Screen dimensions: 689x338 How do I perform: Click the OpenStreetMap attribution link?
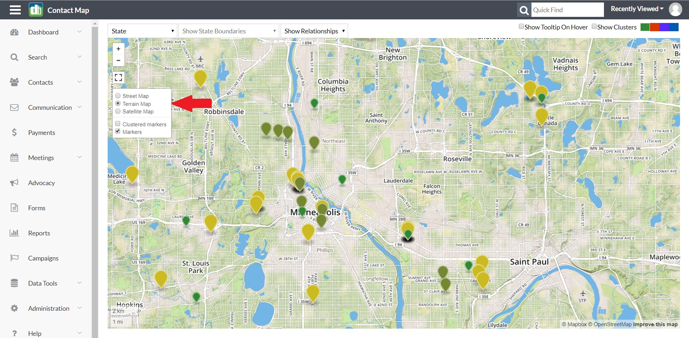pos(610,324)
